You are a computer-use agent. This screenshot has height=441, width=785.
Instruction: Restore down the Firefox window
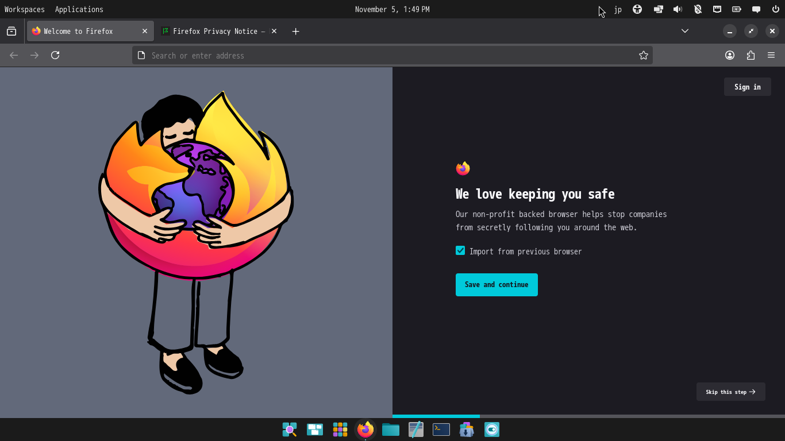tap(751, 31)
